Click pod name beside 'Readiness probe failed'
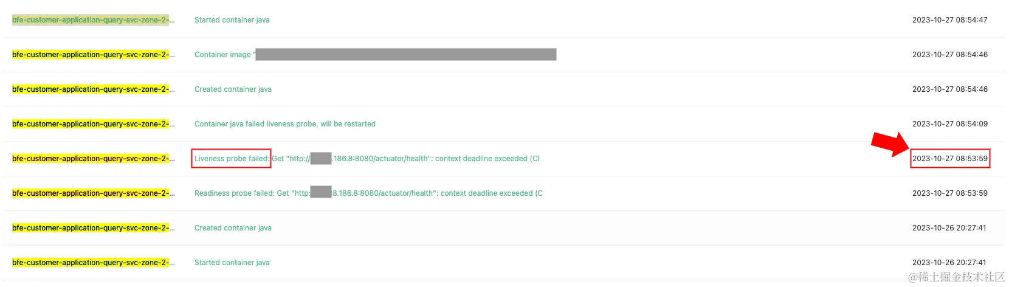This screenshot has width=1009, height=287. click(x=93, y=193)
